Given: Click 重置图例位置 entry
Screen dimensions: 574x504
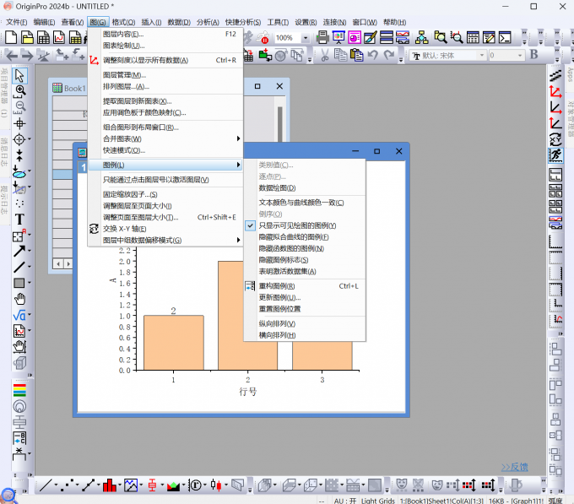Looking at the screenshot, I should point(305,309).
